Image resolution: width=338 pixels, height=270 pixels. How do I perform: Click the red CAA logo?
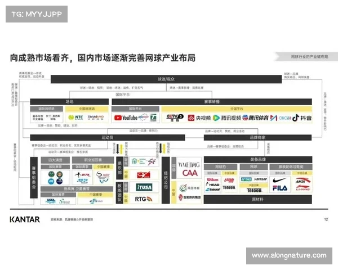[190, 173]
